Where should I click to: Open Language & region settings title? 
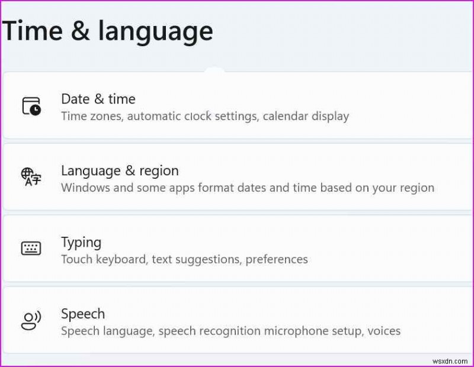point(120,170)
